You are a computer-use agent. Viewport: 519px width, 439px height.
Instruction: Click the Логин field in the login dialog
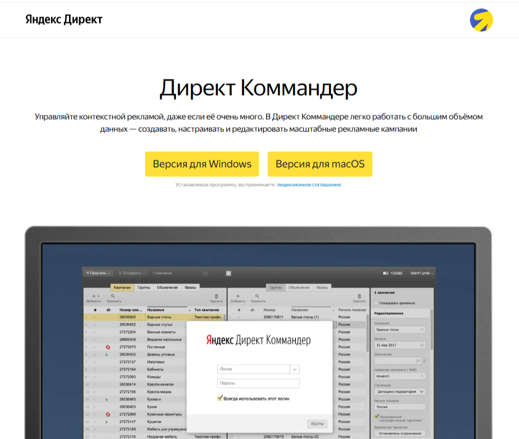253,369
